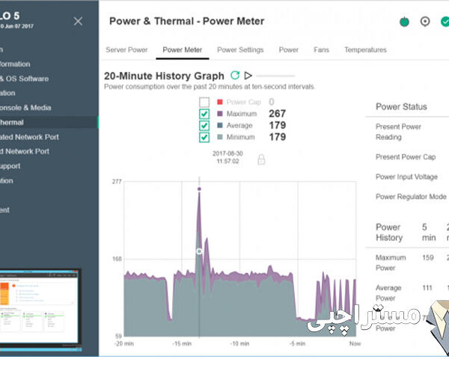
Task: Open the remote console thumbnail preview
Action: 39,310
